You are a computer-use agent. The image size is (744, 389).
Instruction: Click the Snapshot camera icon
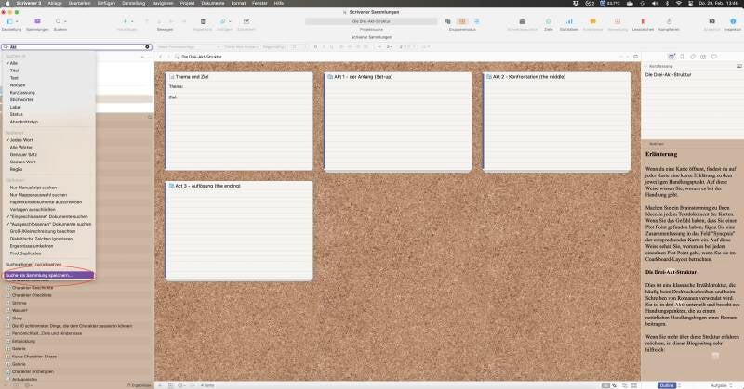pos(711,21)
